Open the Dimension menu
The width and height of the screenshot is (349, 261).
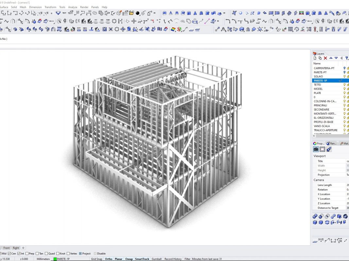35,7
